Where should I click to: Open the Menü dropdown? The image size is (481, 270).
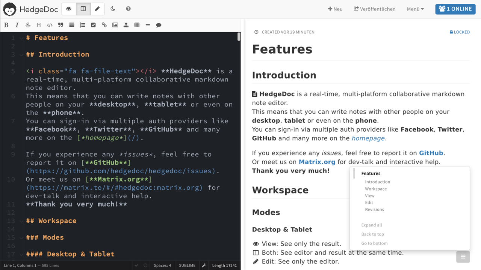415,9
